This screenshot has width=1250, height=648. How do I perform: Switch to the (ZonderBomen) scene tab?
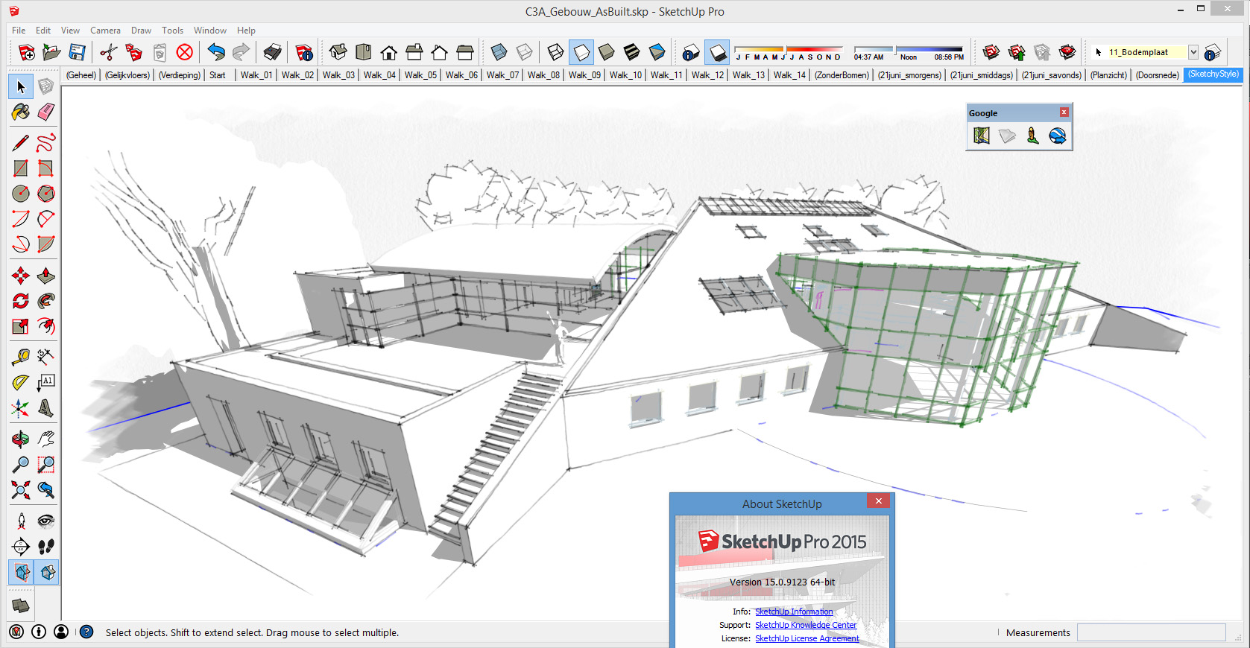click(x=842, y=75)
